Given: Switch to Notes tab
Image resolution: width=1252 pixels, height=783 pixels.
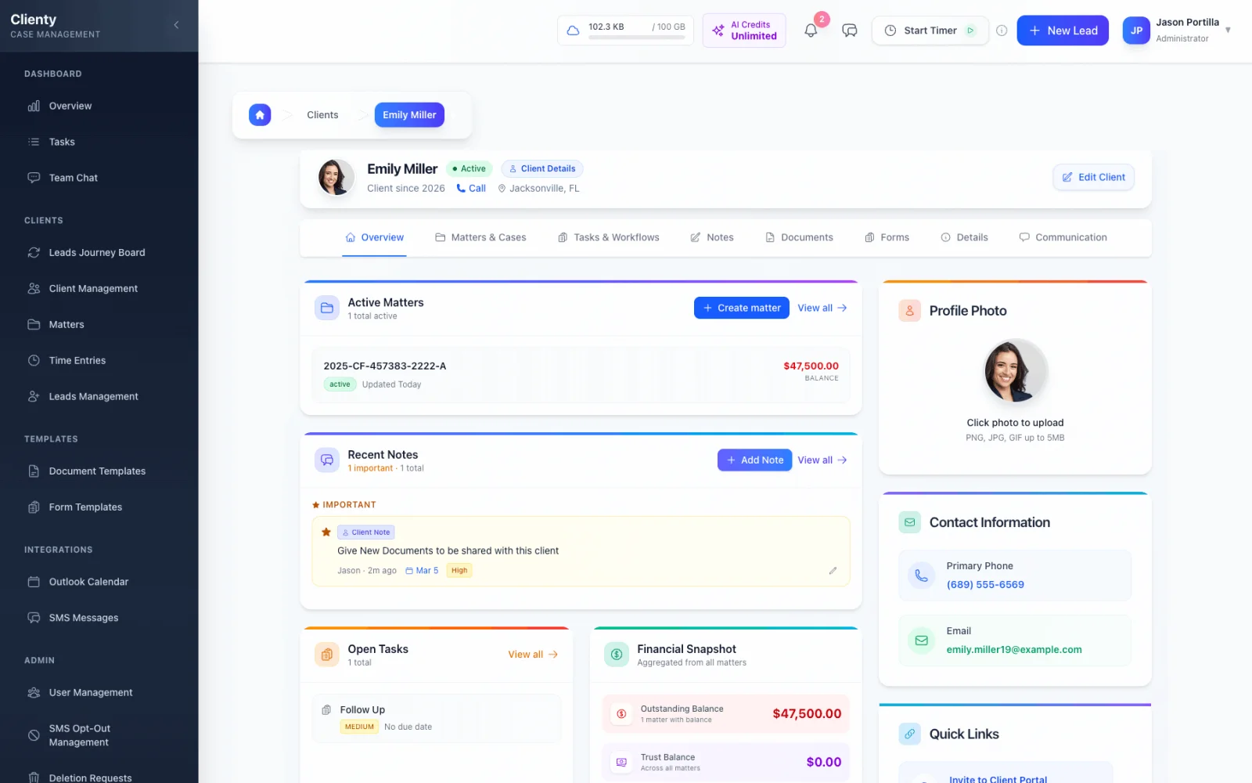Looking at the screenshot, I should tap(711, 237).
